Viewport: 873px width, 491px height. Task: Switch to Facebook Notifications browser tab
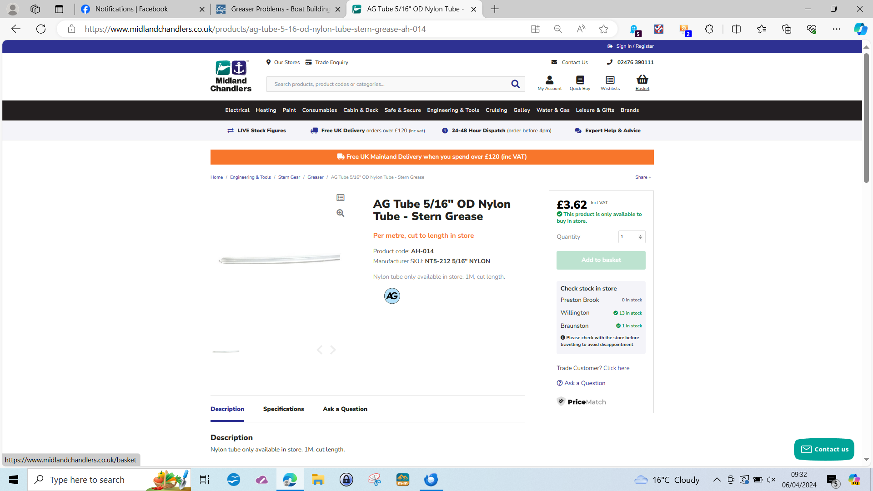142,9
